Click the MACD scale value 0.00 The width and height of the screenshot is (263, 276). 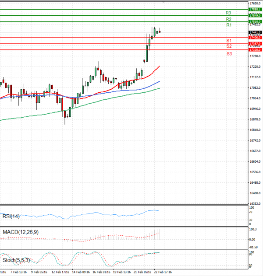[252, 240]
